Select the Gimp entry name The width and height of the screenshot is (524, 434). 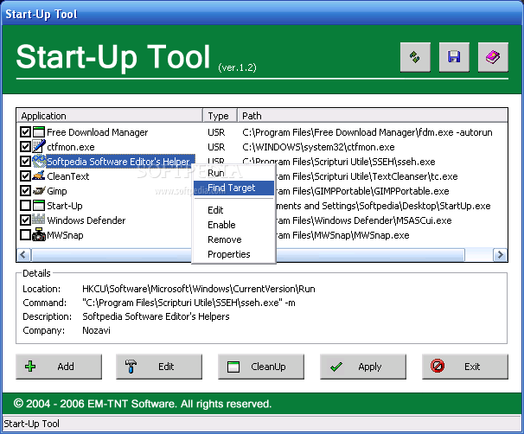[57, 191]
